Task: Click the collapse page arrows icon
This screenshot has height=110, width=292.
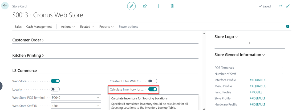Action: click(x=288, y=6)
